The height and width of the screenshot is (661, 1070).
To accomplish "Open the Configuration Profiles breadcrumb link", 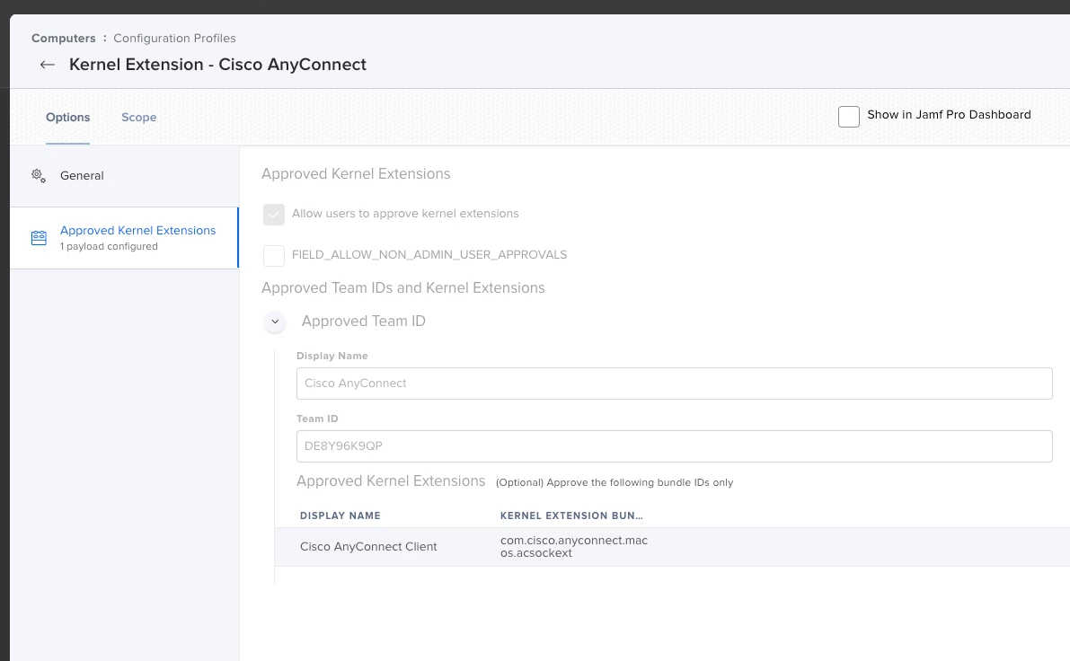I will 174,39.
